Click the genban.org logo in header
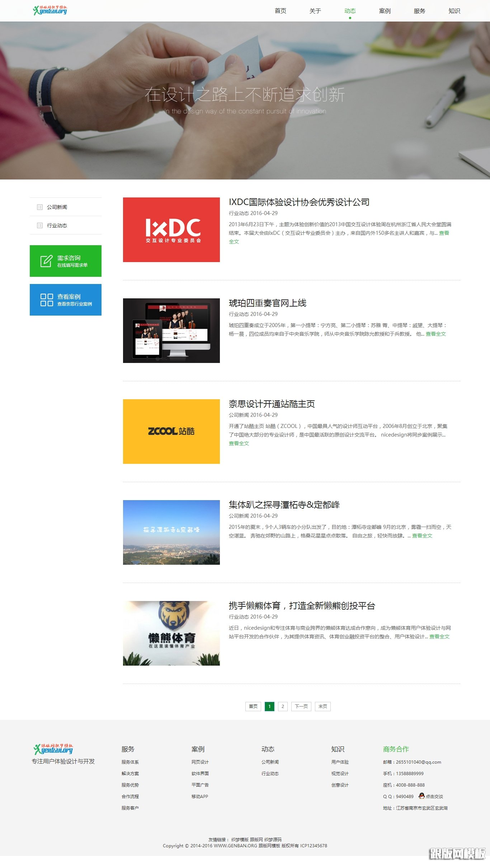This screenshot has height=862, width=490. (x=50, y=10)
